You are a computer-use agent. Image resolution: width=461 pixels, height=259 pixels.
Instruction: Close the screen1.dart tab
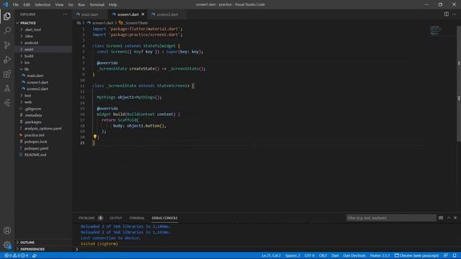point(143,14)
